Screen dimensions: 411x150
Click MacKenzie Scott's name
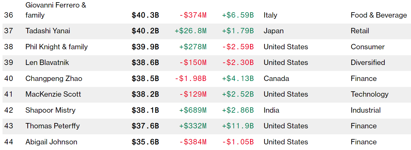[x=53, y=94]
